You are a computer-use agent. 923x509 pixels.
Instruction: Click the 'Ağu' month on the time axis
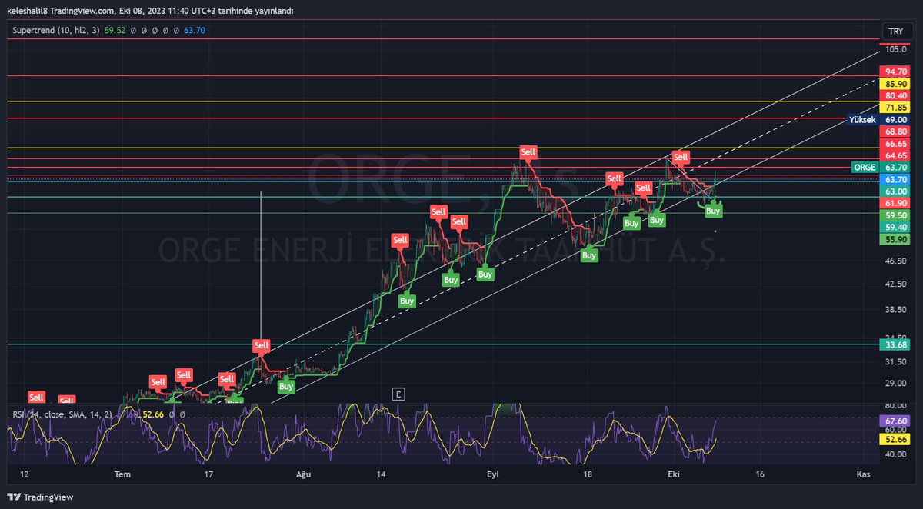(x=303, y=475)
